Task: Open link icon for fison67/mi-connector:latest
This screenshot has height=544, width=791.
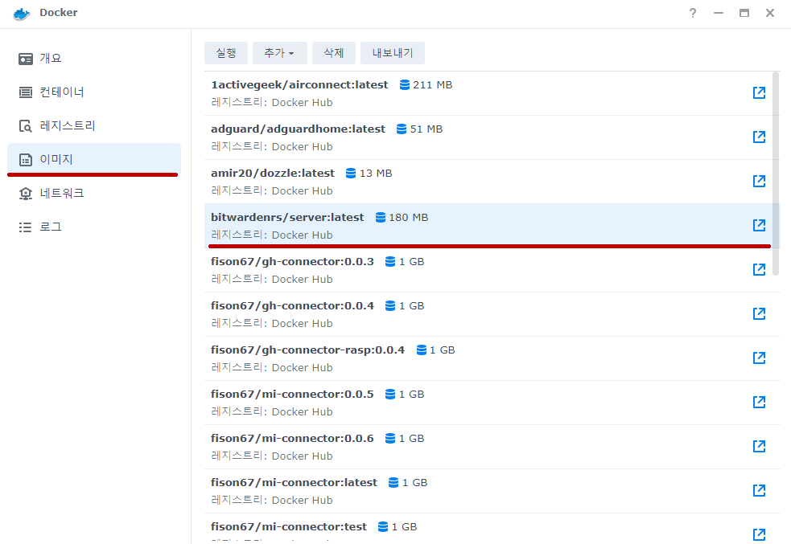Action: (760, 491)
